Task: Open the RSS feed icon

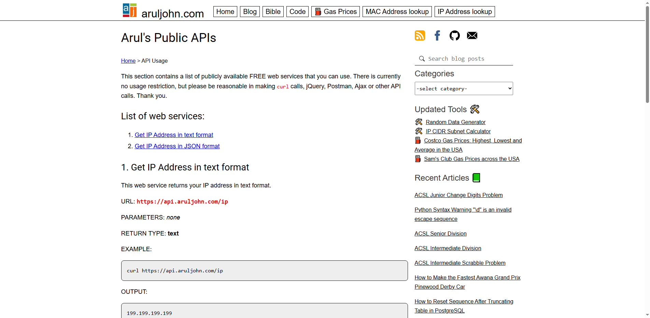Action: coord(420,35)
